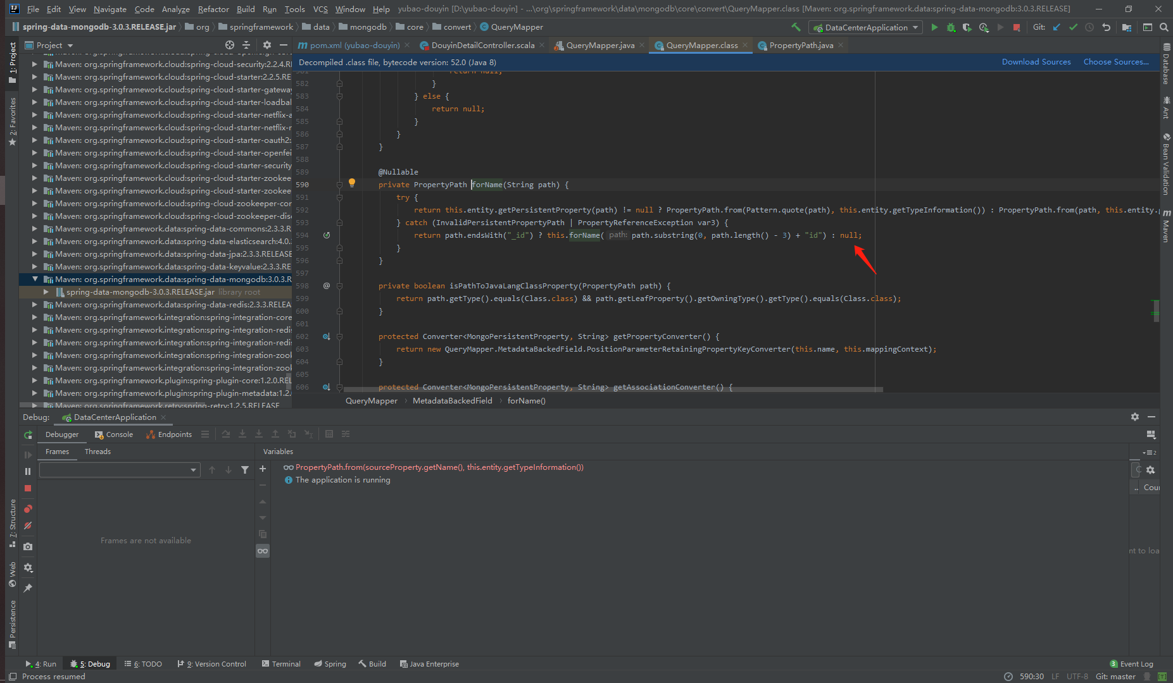Stop debugging with the Debug panel's red square

(28, 488)
